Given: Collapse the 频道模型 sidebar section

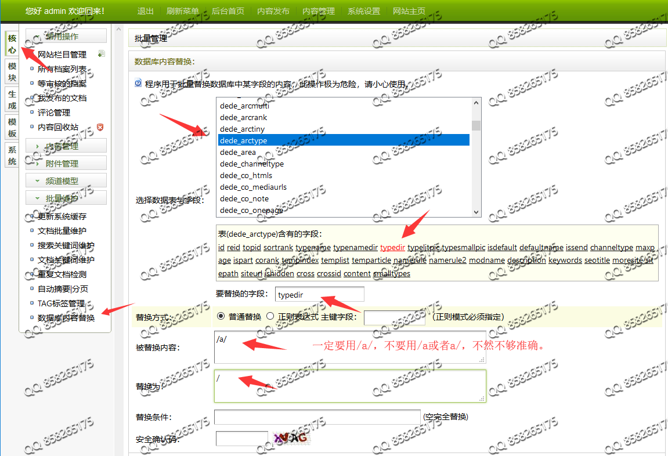Looking at the screenshot, I should pos(66,181).
